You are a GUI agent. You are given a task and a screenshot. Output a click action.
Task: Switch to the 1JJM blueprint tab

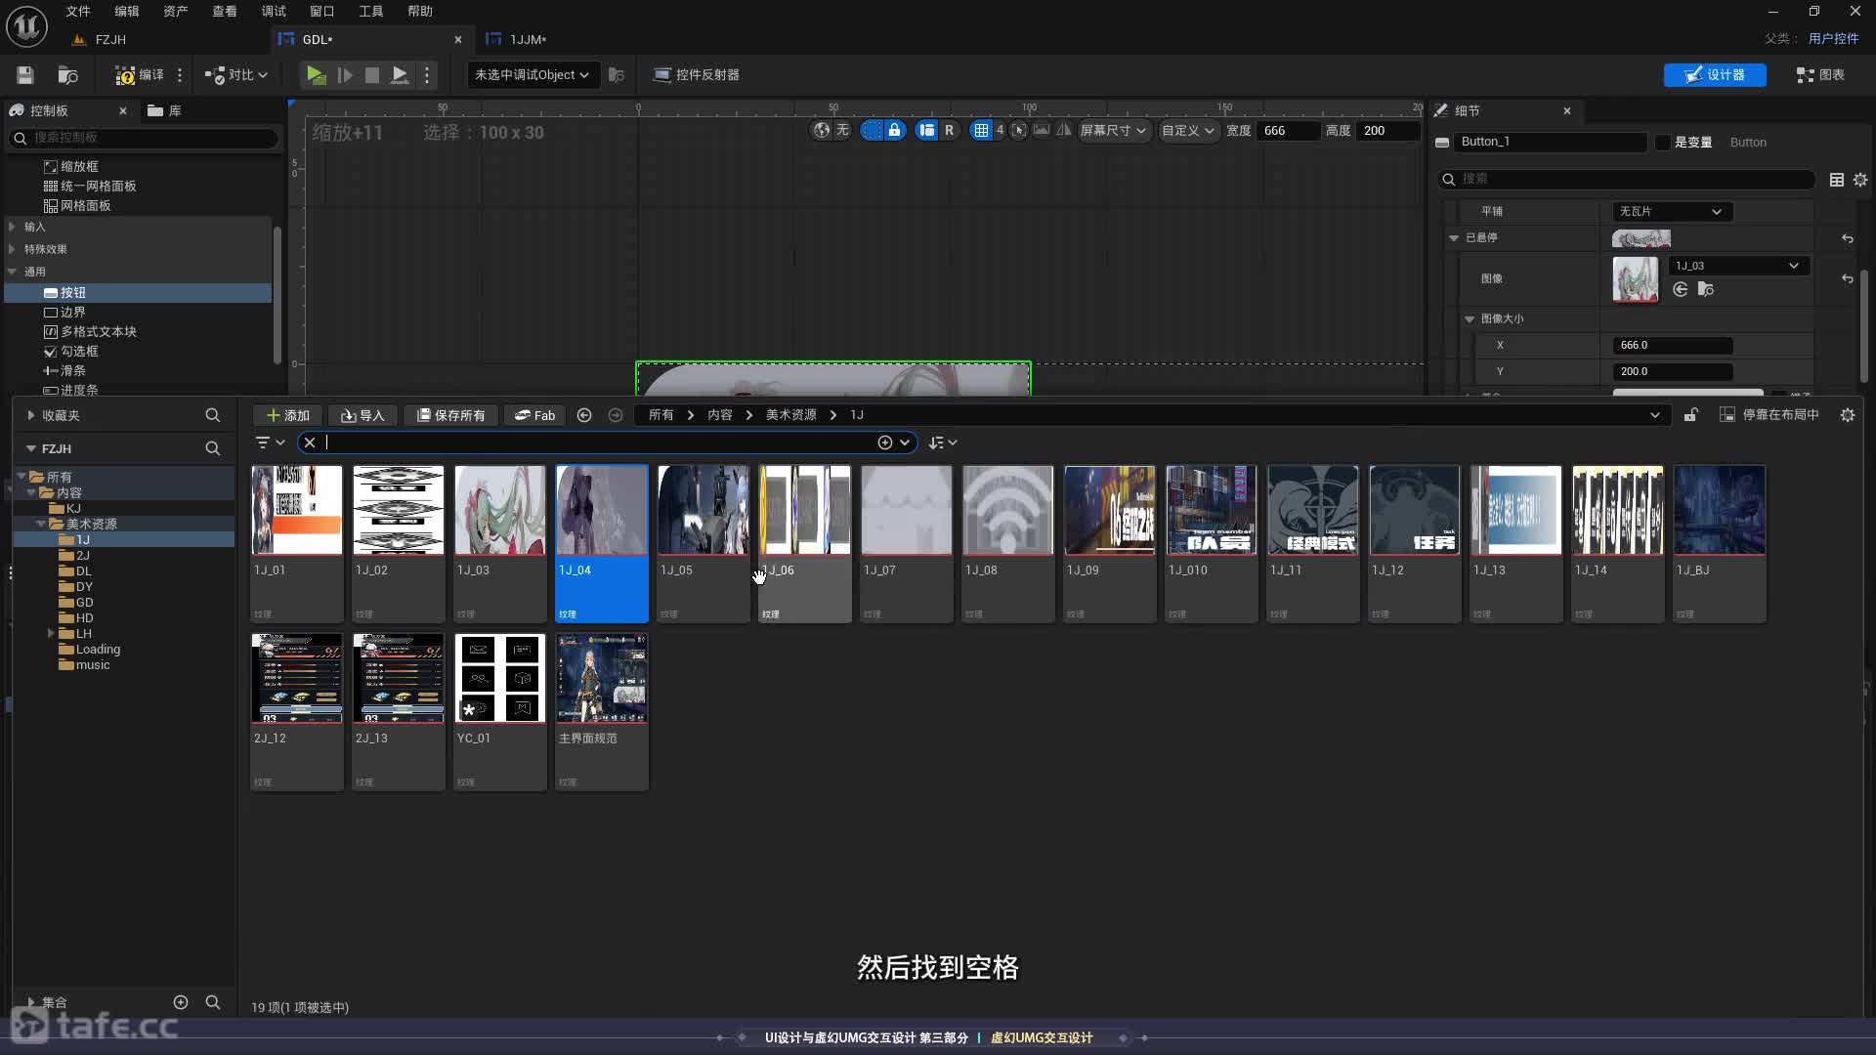[x=527, y=40]
